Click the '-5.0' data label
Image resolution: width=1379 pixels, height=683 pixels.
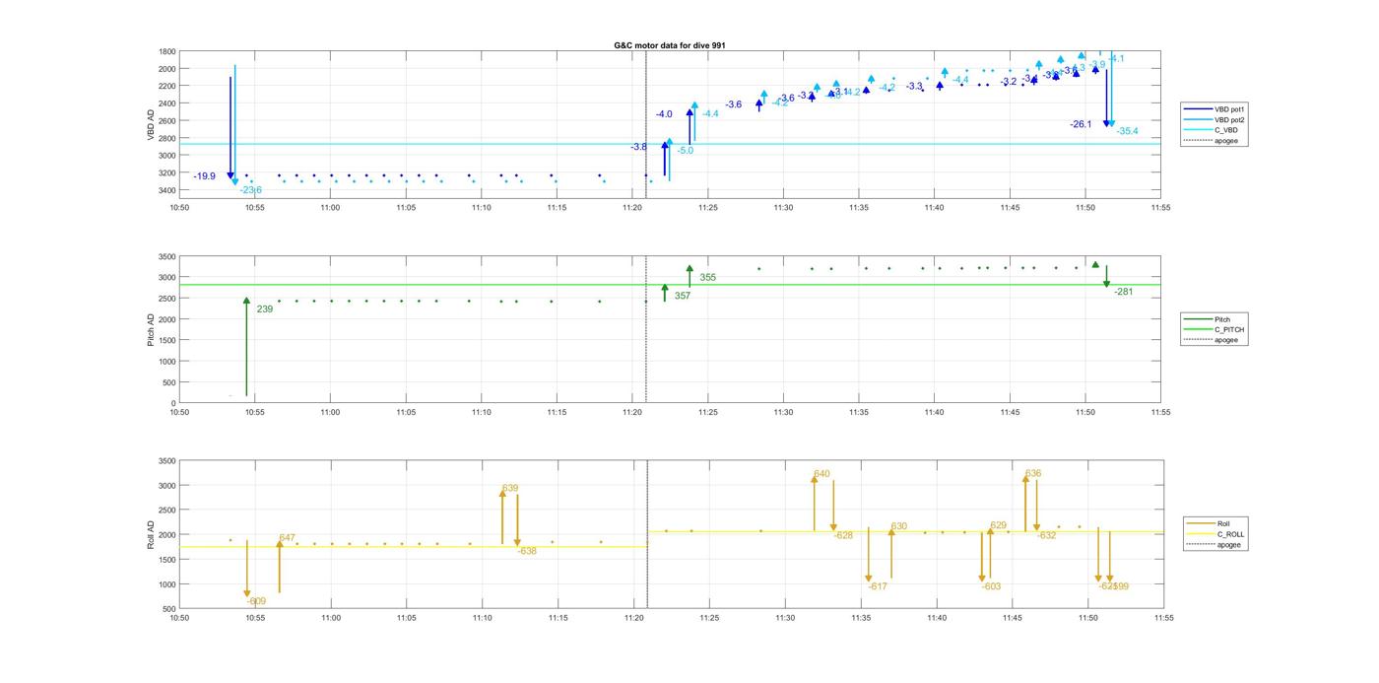coord(686,151)
